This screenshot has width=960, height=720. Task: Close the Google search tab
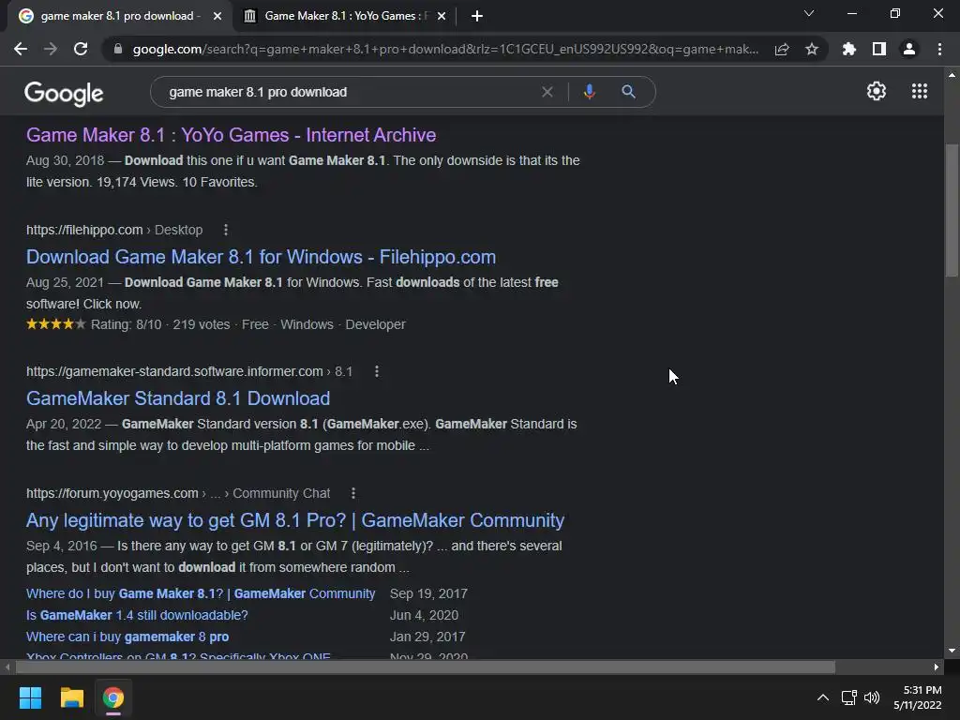tap(217, 16)
